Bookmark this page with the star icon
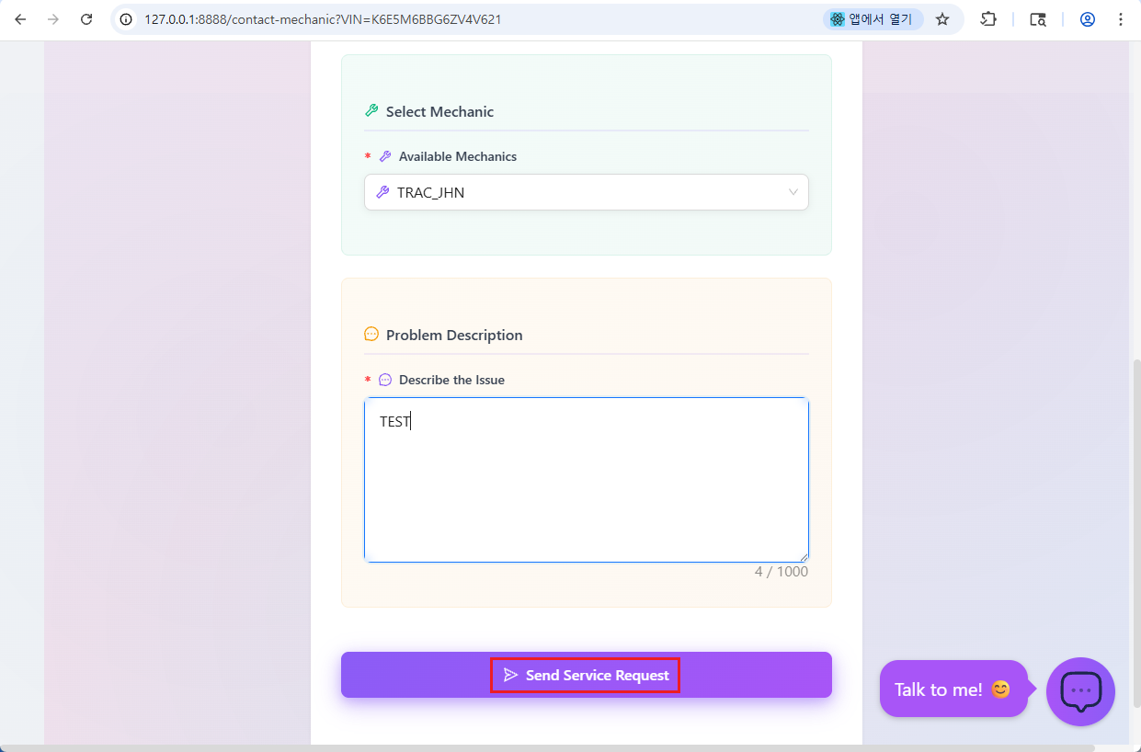1141x752 pixels. tap(942, 19)
